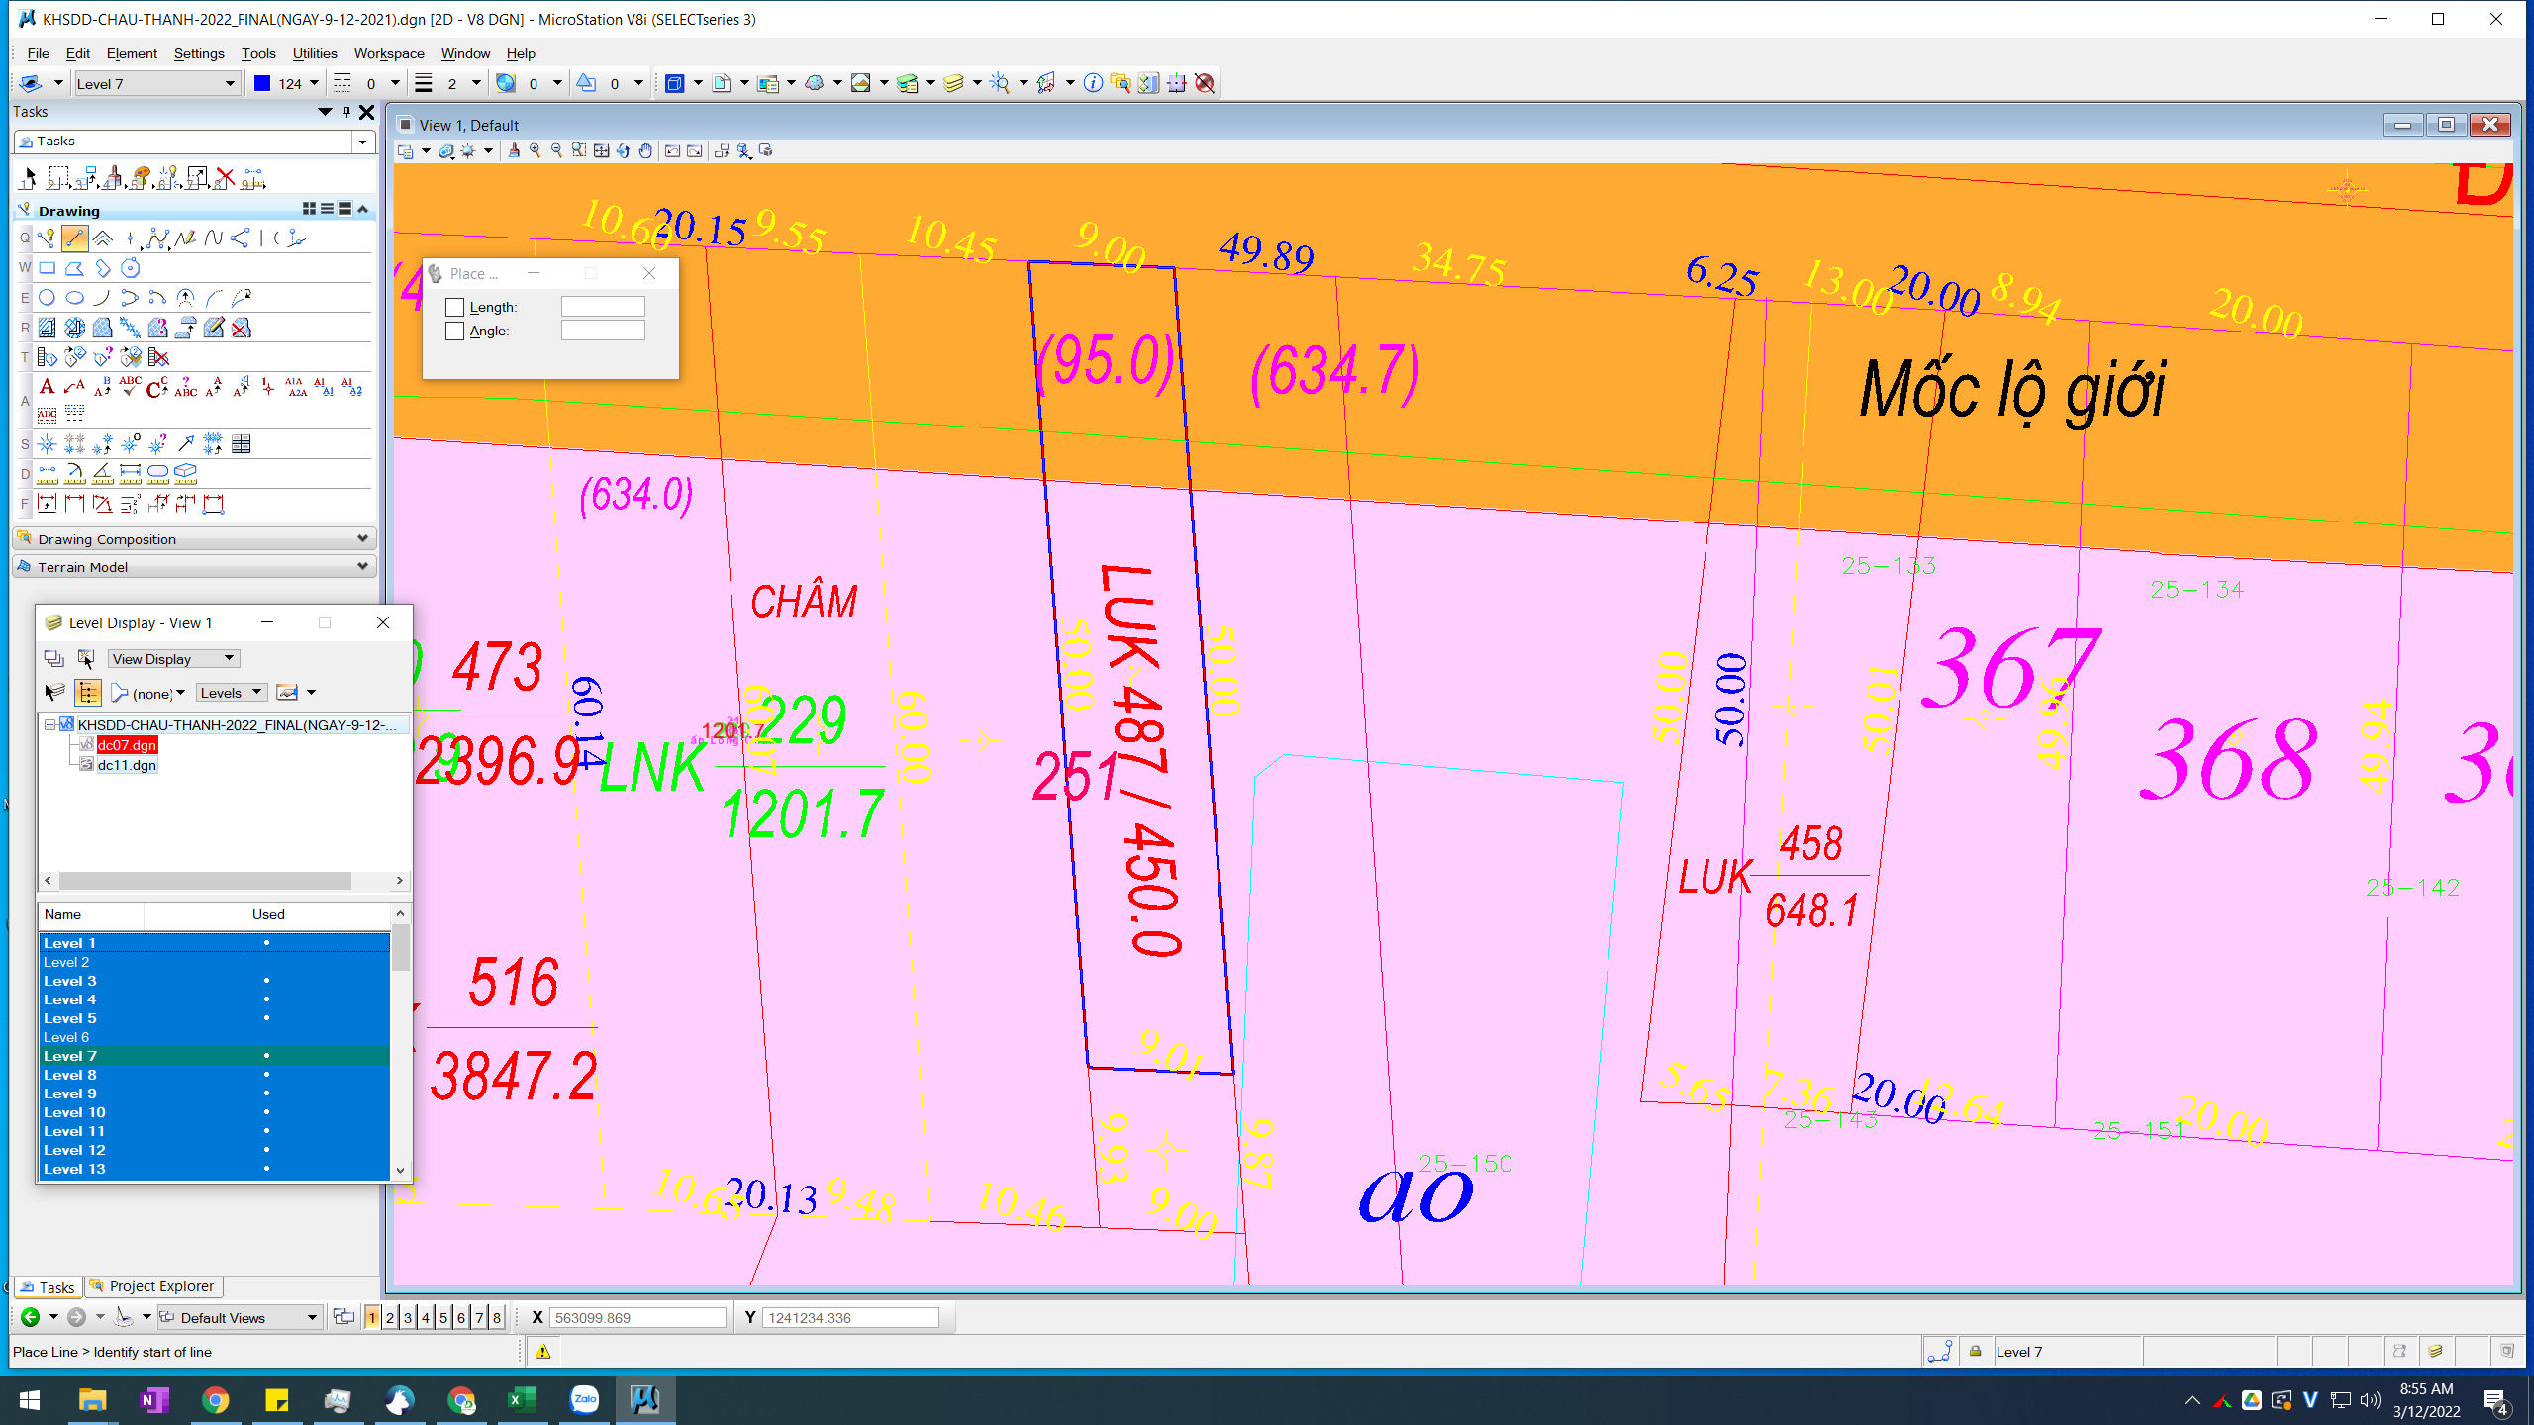The image size is (2534, 1425).
Task: Select the Delete Element red X tool
Action: [x=225, y=178]
